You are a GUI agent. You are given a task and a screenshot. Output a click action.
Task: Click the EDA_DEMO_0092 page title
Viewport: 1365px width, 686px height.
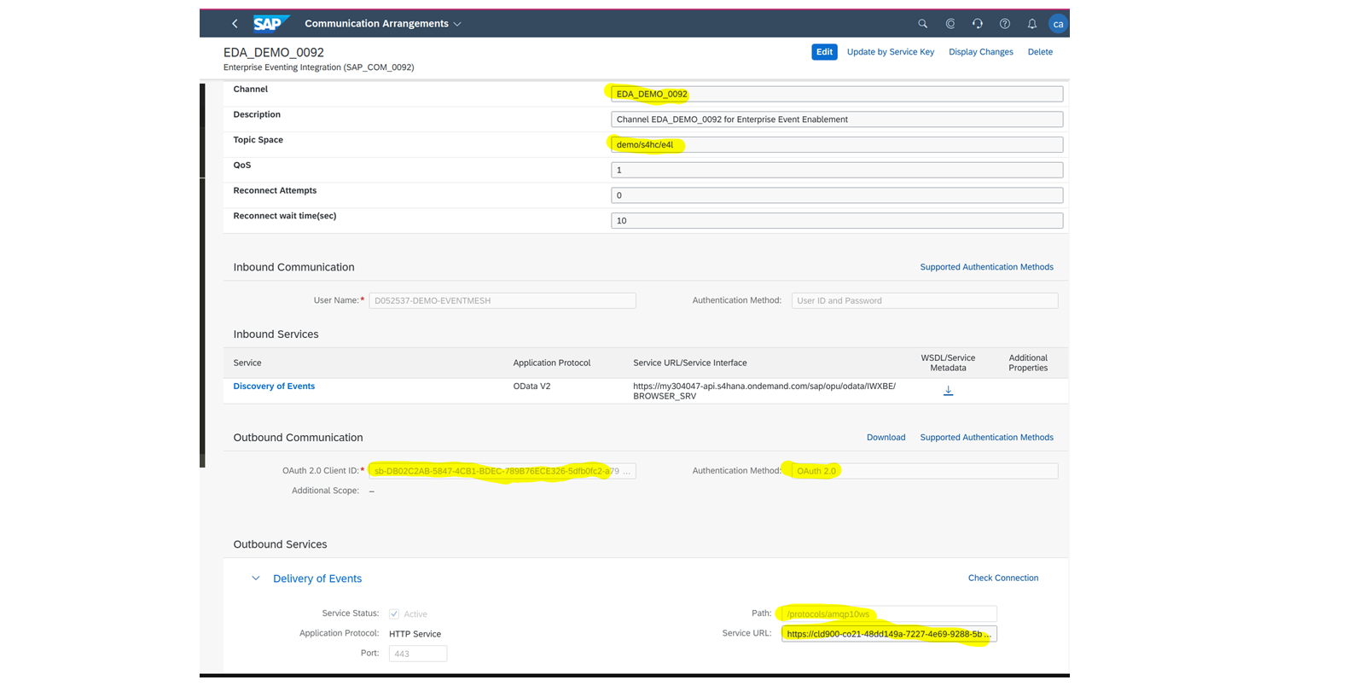pos(274,52)
